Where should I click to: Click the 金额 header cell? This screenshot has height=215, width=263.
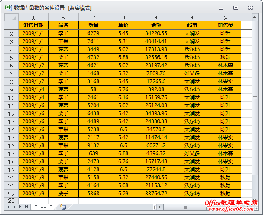pos(156,25)
